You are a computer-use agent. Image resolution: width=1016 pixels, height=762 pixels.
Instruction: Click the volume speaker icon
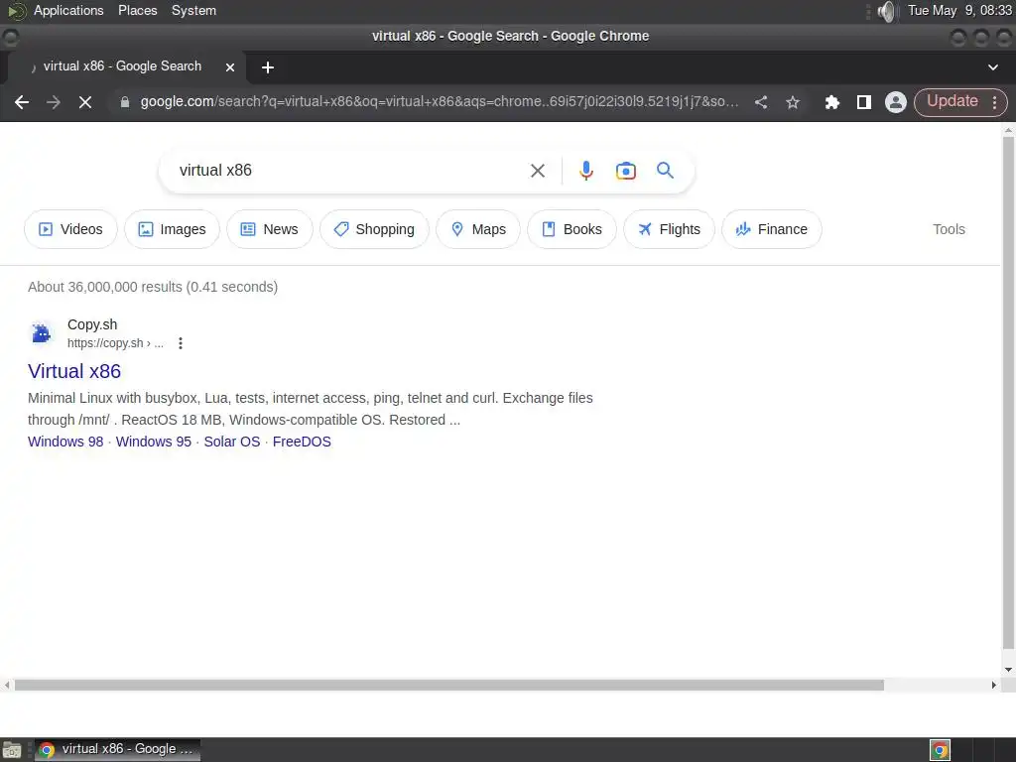point(886,11)
